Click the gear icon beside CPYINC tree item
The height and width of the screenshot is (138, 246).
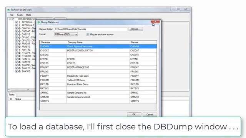(20, 38)
